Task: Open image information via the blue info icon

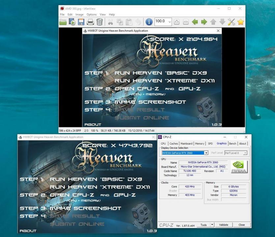Action: (149, 22)
